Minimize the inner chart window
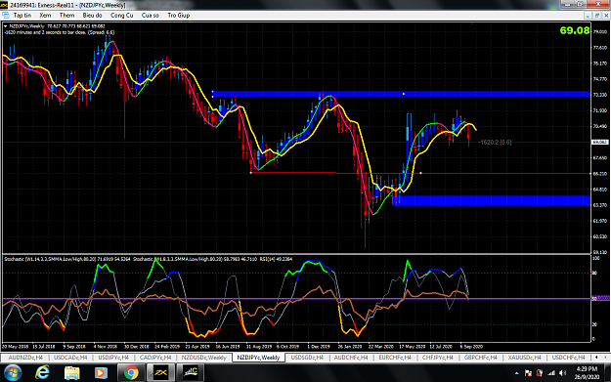611x382 pixels. pyautogui.click(x=589, y=16)
